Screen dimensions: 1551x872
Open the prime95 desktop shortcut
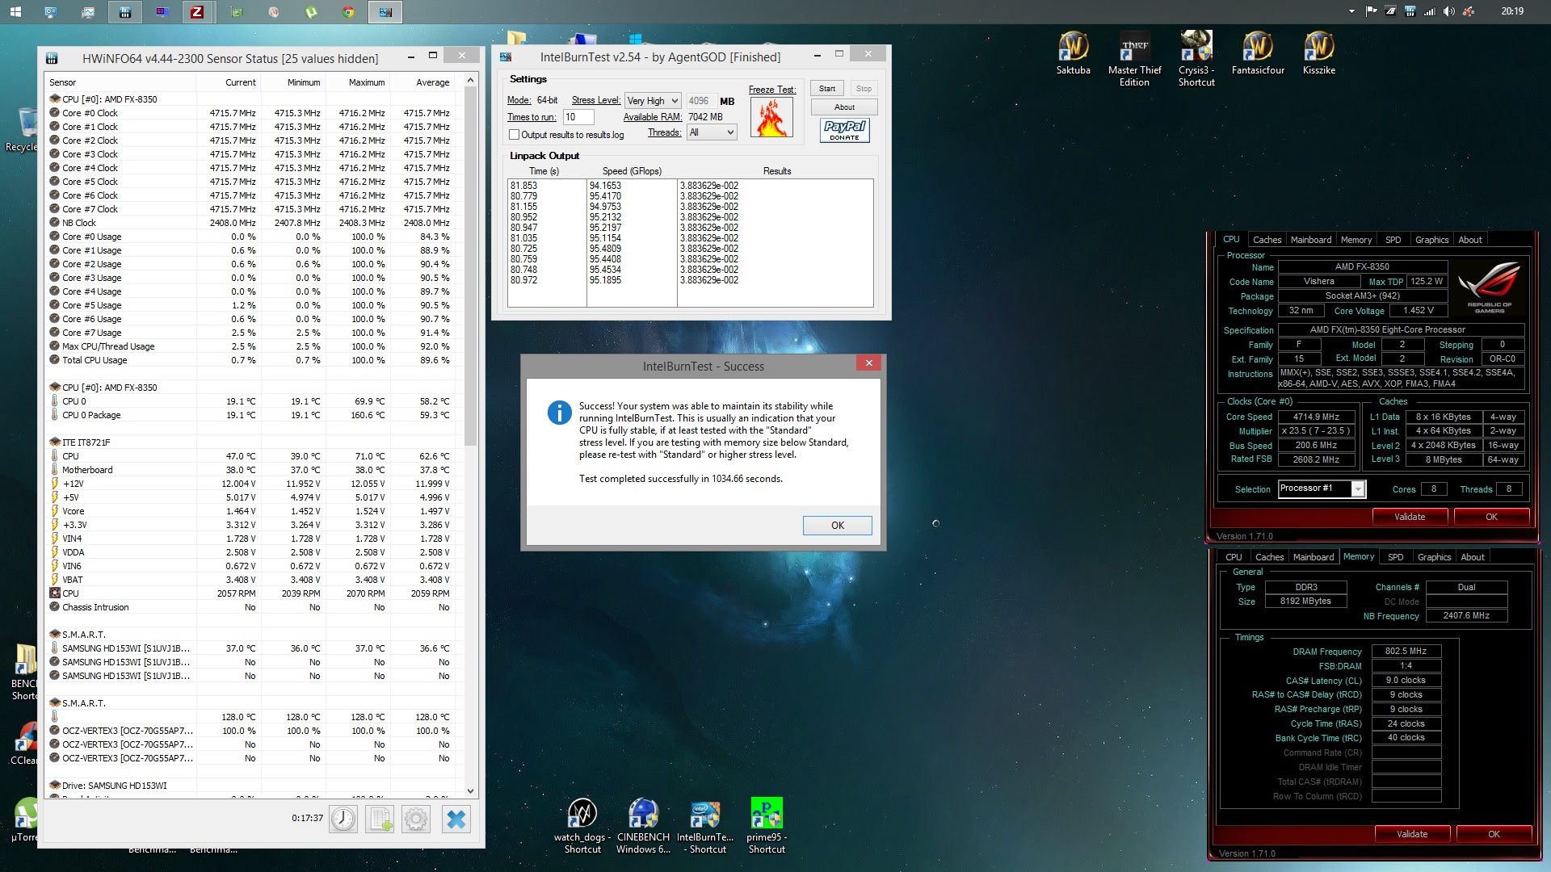point(767,825)
